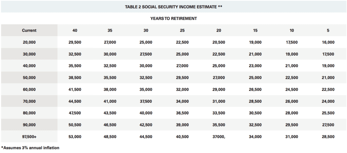
Task: Click the 23,000 cell in 40,000 row
Action: tap(255, 66)
